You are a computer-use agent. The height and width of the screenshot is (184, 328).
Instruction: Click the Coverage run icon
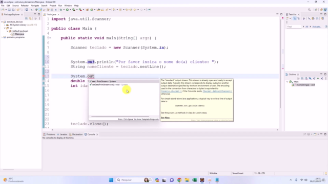[74, 10]
